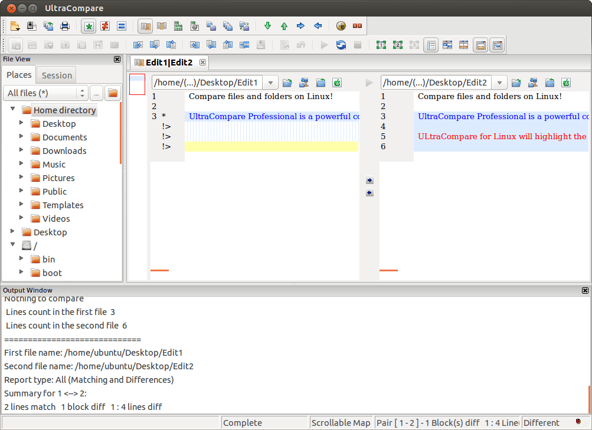Switch to the Places tab

(x=19, y=75)
